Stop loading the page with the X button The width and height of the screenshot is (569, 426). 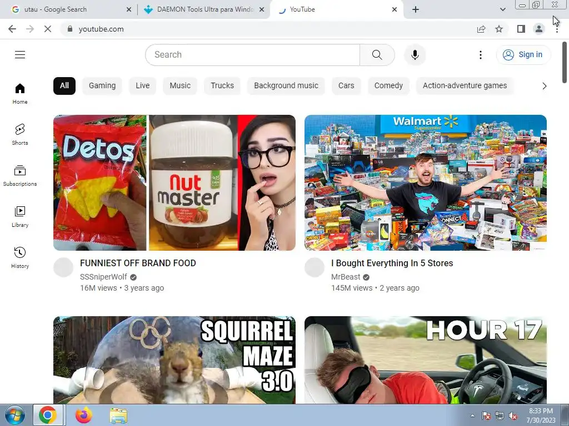(48, 29)
